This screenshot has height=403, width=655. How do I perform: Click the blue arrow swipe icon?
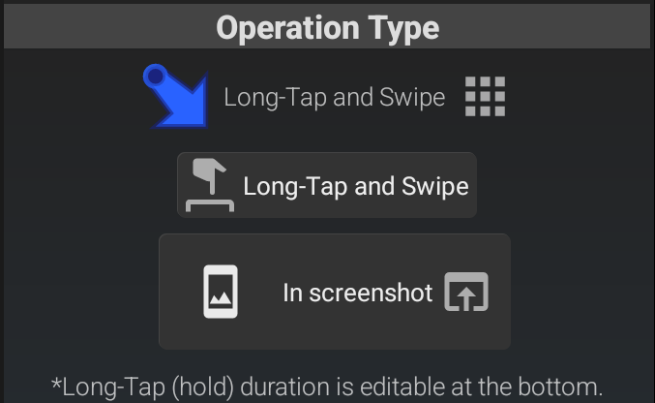[175, 95]
